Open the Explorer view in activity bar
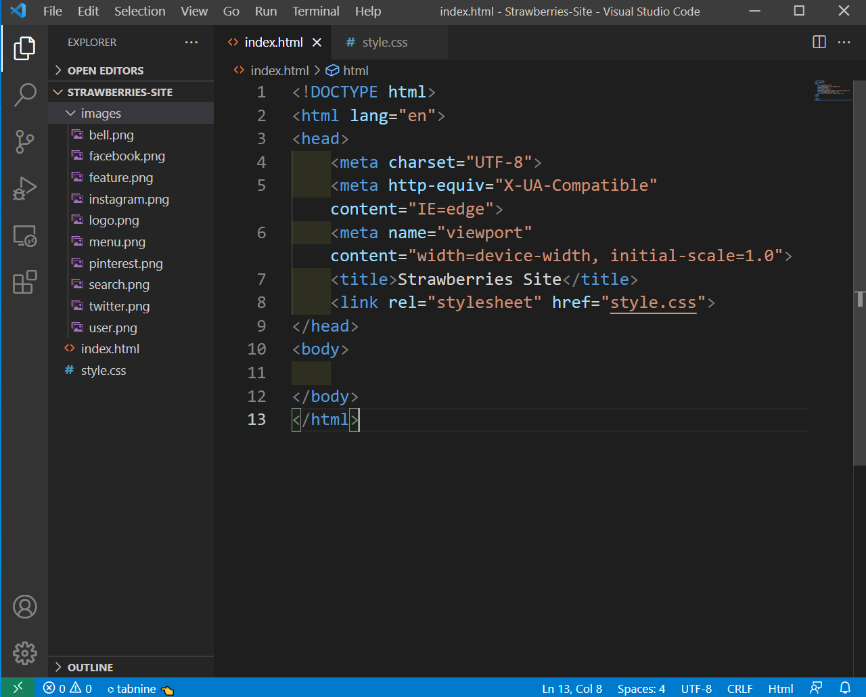Viewport: 866px width, 697px height. (x=24, y=48)
